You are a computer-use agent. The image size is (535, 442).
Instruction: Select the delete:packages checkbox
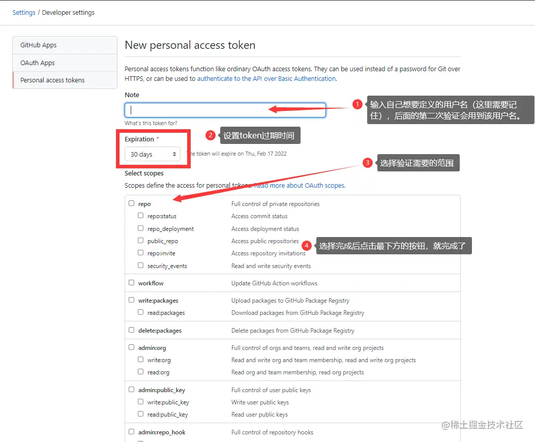(x=131, y=330)
